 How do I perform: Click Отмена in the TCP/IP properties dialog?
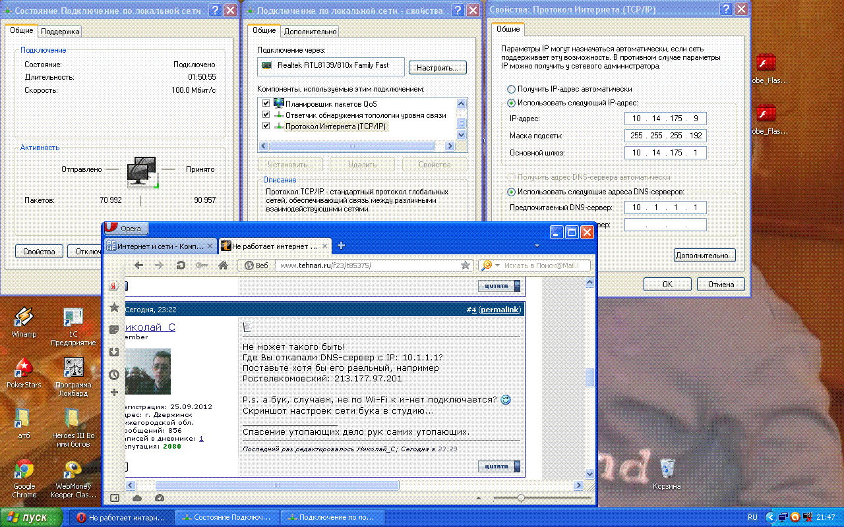tap(721, 285)
